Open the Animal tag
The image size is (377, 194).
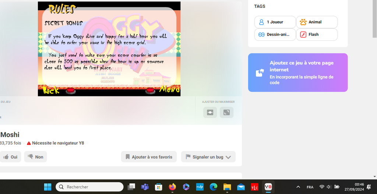click(x=317, y=22)
